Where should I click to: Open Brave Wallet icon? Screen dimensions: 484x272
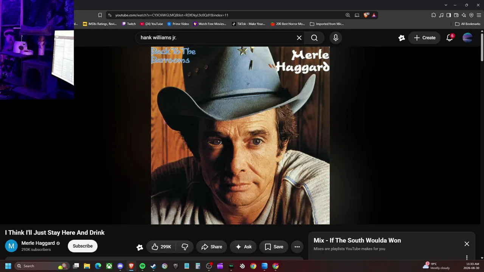click(x=456, y=15)
